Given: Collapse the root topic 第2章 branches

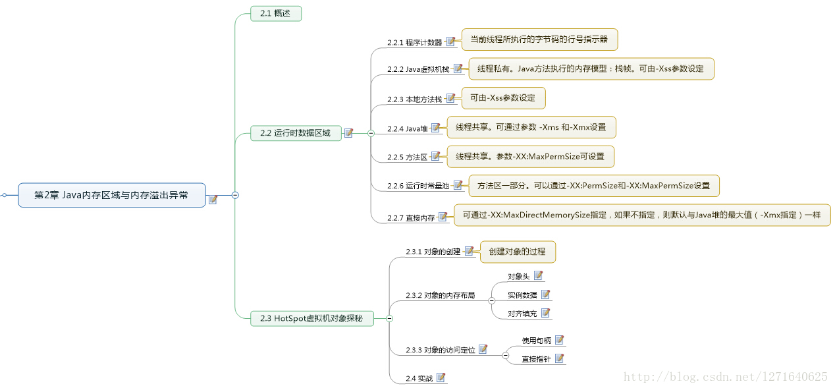Looking at the screenshot, I should coord(235,195).
